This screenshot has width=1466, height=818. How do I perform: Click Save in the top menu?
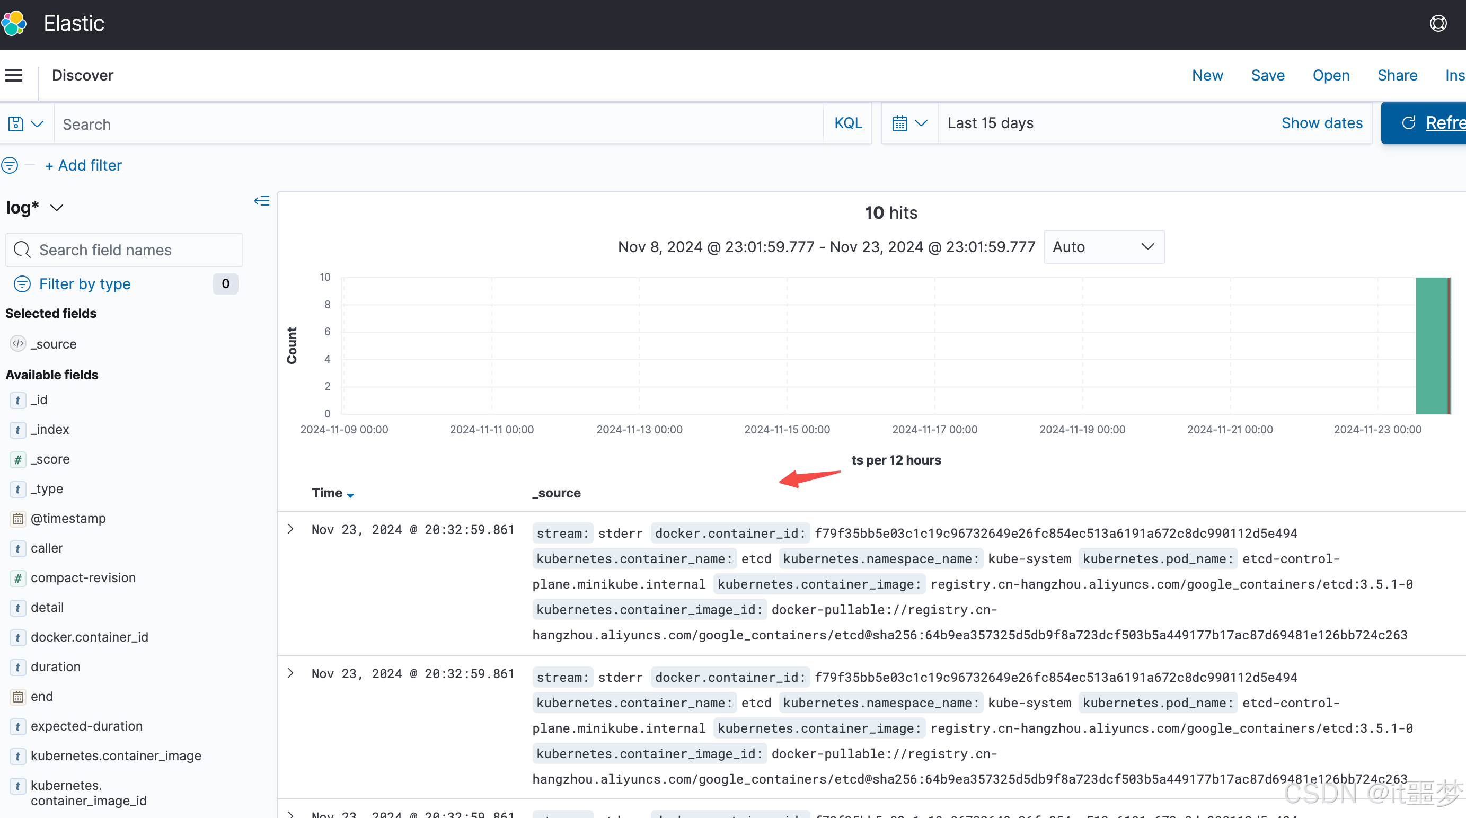1267,75
